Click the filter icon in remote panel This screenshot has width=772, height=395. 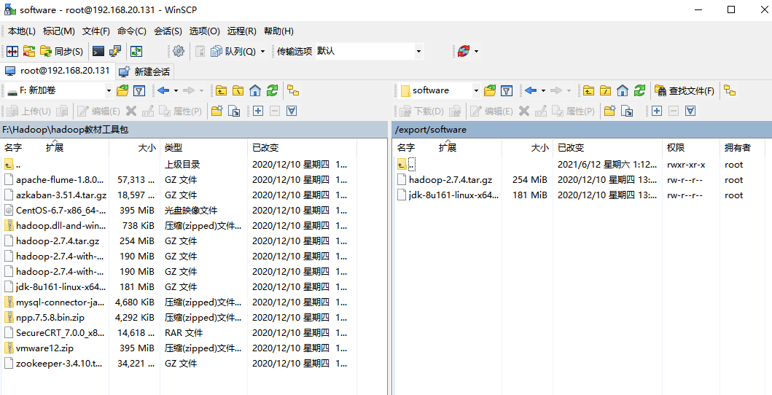(x=507, y=90)
